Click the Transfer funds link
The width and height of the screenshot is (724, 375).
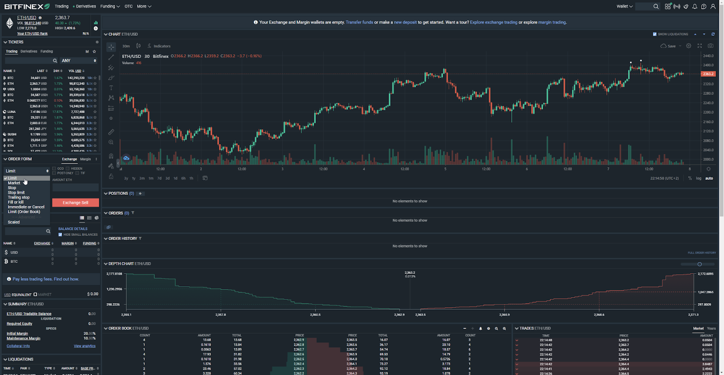359,22
